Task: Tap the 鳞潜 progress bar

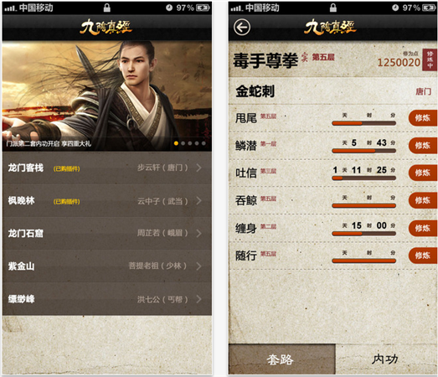Action: 363,151
